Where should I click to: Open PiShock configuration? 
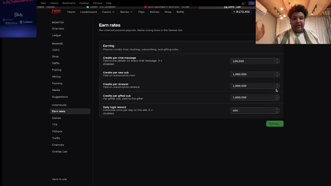57,131
